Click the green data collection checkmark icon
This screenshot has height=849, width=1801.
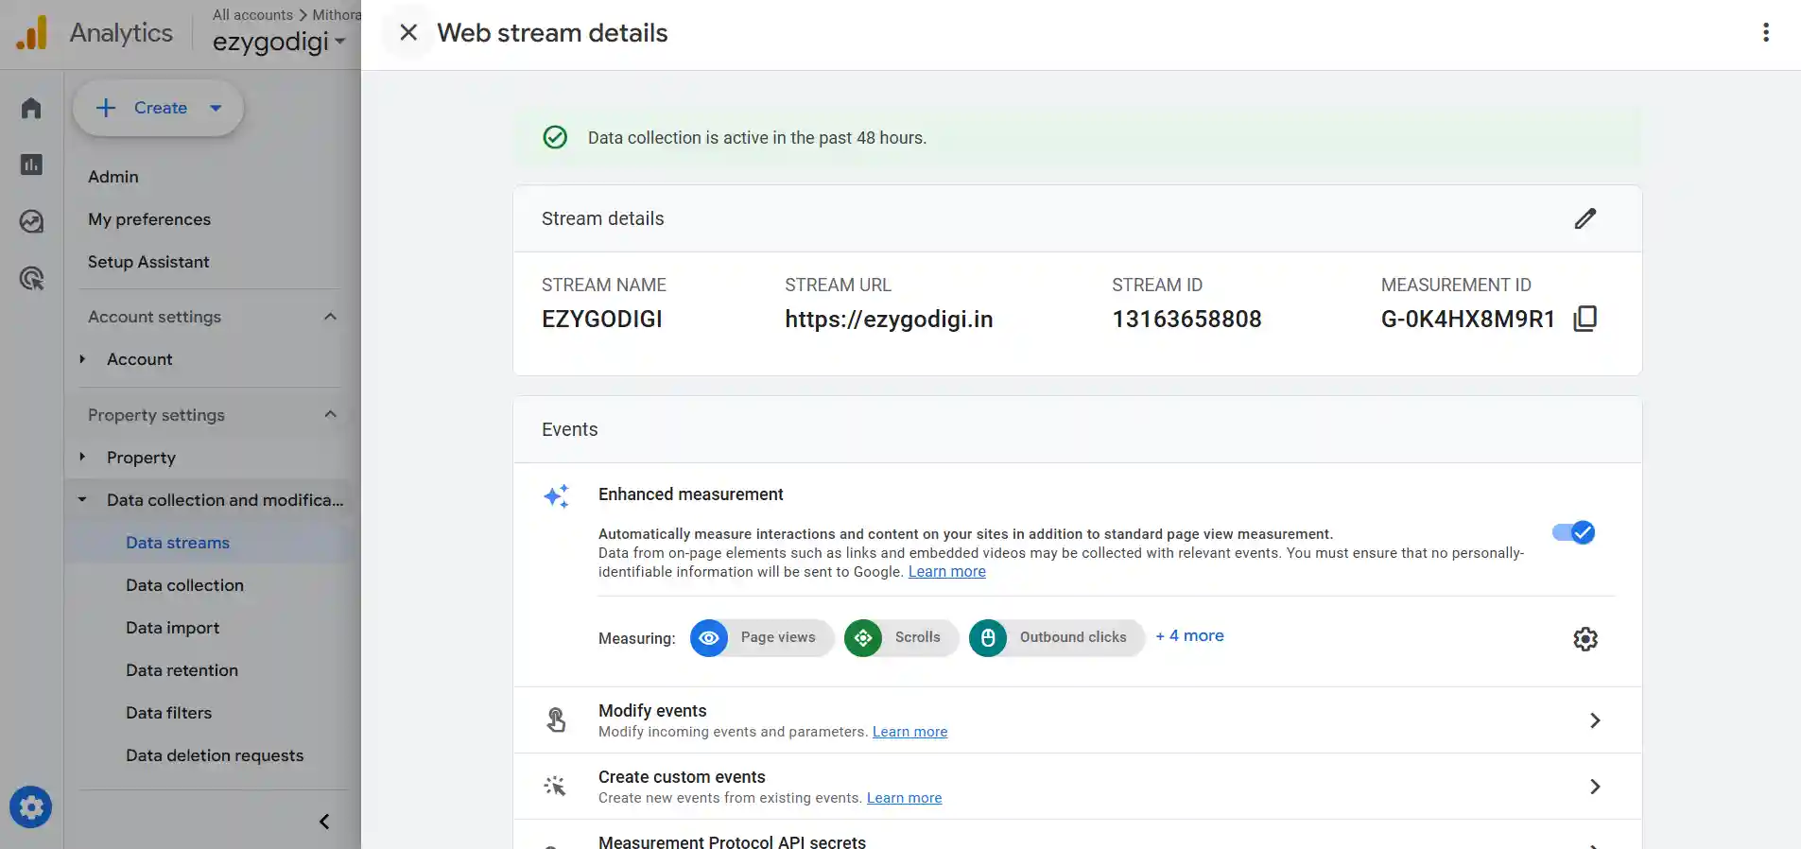555,137
